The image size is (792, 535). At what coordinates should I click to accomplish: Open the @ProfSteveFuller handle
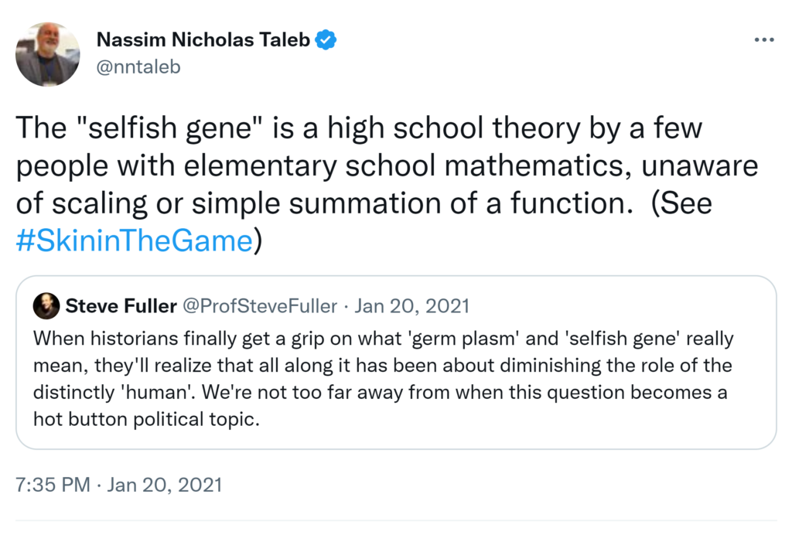tap(259, 306)
